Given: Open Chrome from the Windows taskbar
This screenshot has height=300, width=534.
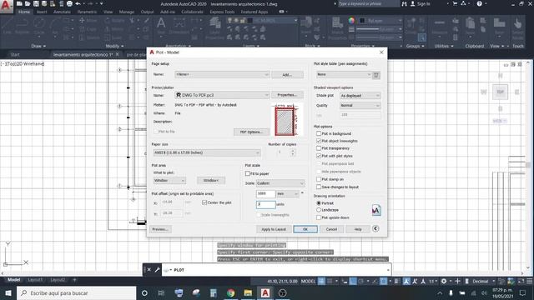Looking at the screenshot, I should (x=230, y=292).
